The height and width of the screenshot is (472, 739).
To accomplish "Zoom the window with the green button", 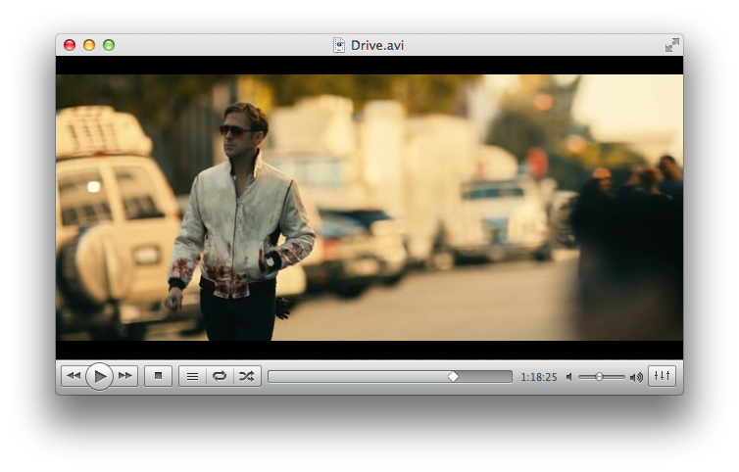I will (109, 45).
